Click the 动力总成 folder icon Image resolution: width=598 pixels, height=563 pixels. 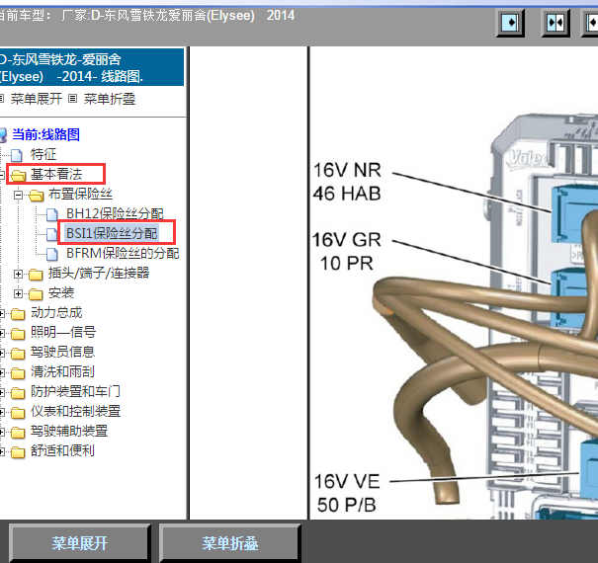[x=18, y=314]
